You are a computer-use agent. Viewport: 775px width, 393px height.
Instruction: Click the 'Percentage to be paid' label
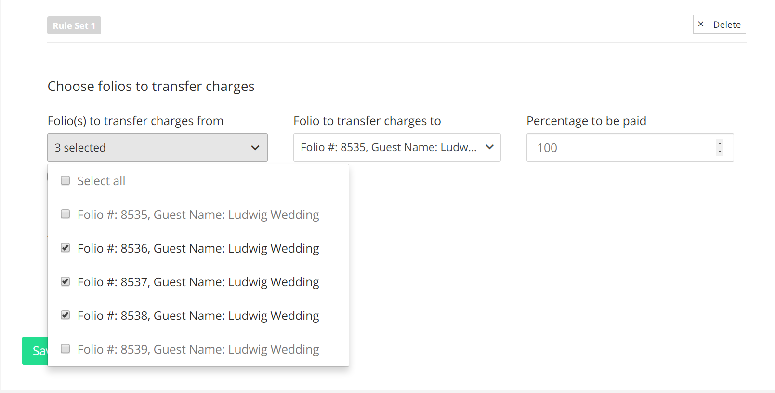point(586,121)
